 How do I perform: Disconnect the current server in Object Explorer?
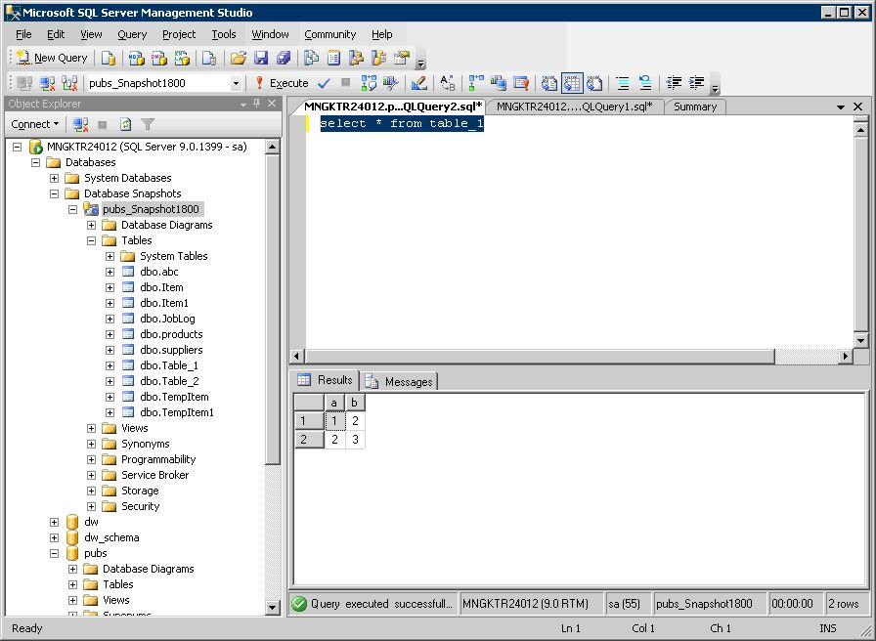[81, 124]
